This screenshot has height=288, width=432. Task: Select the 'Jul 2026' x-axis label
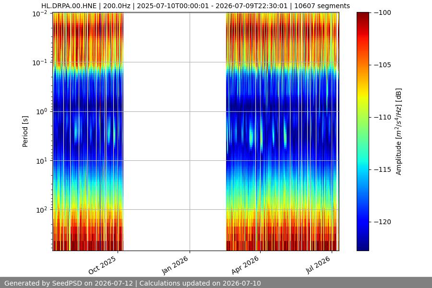318,265
